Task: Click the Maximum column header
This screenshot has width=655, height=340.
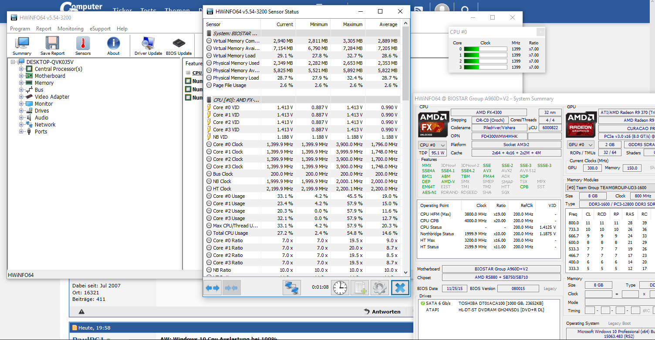Action: click(x=353, y=24)
